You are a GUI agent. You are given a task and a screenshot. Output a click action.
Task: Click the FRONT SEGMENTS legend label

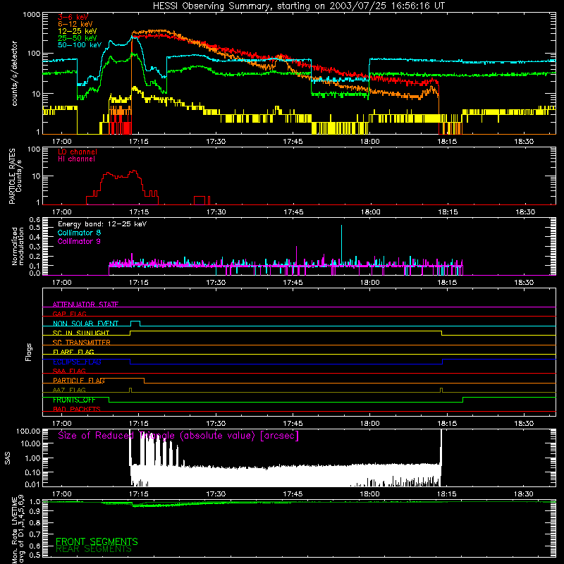click(97, 541)
